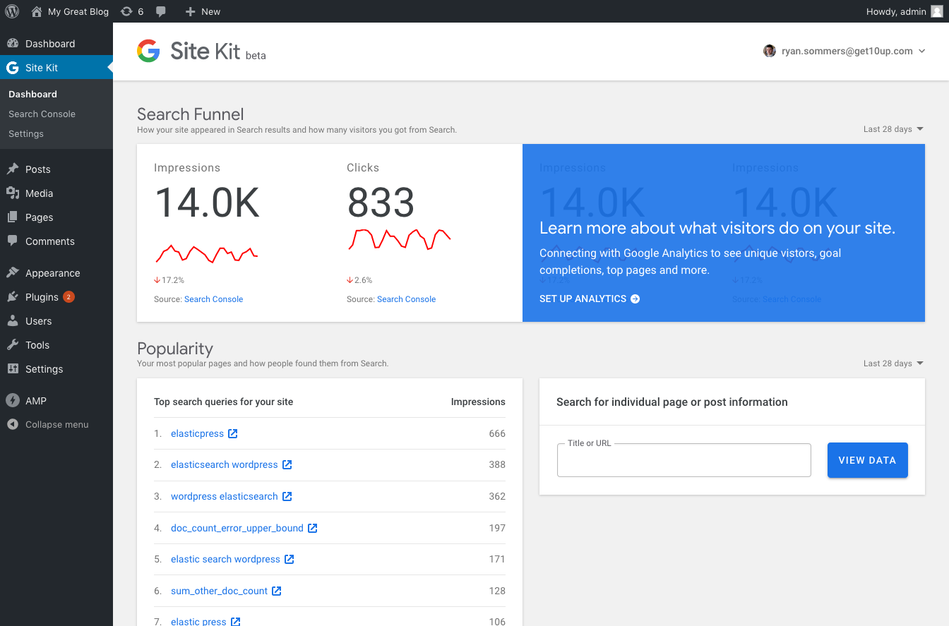Click the Media icon in sidebar
949x626 pixels.
tap(13, 193)
